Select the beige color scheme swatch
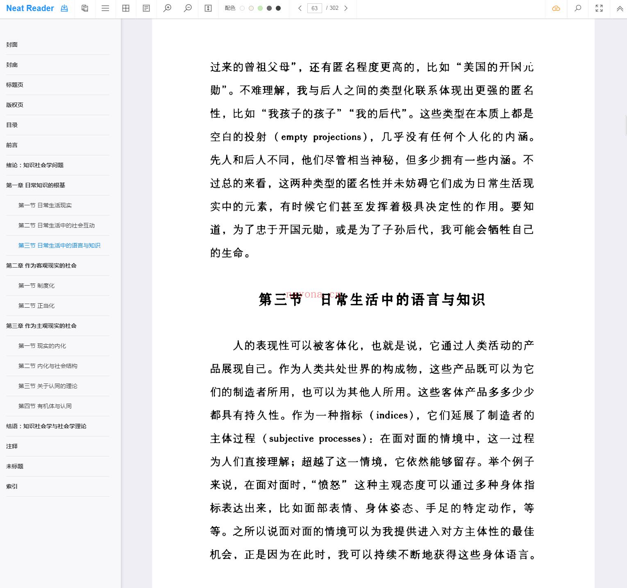The width and height of the screenshot is (627, 588). [251, 8]
